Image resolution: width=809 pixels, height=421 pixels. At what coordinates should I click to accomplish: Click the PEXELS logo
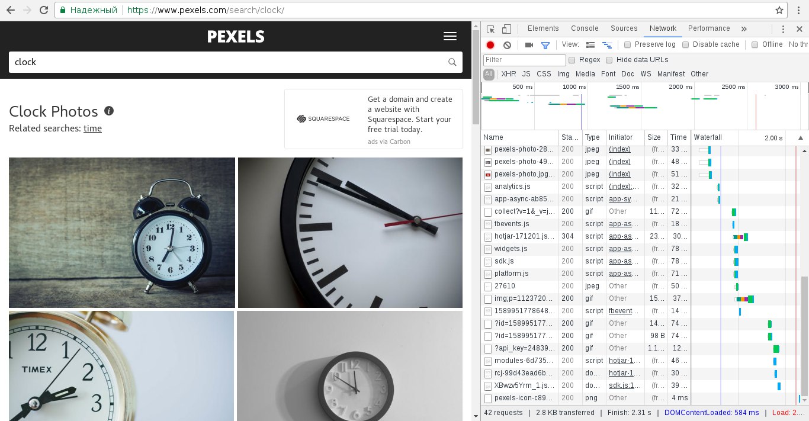[236, 37]
